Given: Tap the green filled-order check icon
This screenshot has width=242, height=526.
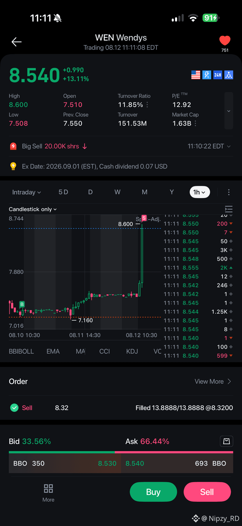Looking at the screenshot, I should [x=14, y=408].
